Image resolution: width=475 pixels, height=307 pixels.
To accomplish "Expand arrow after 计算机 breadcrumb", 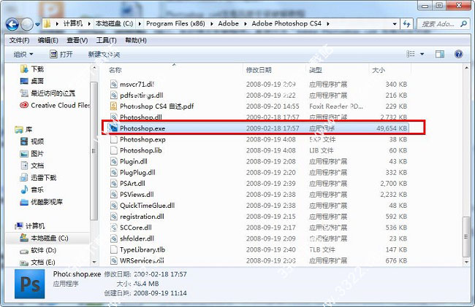I will click(x=89, y=24).
